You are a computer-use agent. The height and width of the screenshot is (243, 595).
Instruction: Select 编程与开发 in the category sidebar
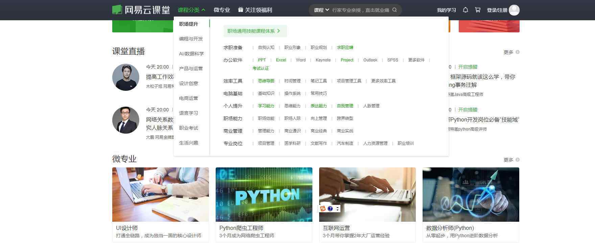191,39
